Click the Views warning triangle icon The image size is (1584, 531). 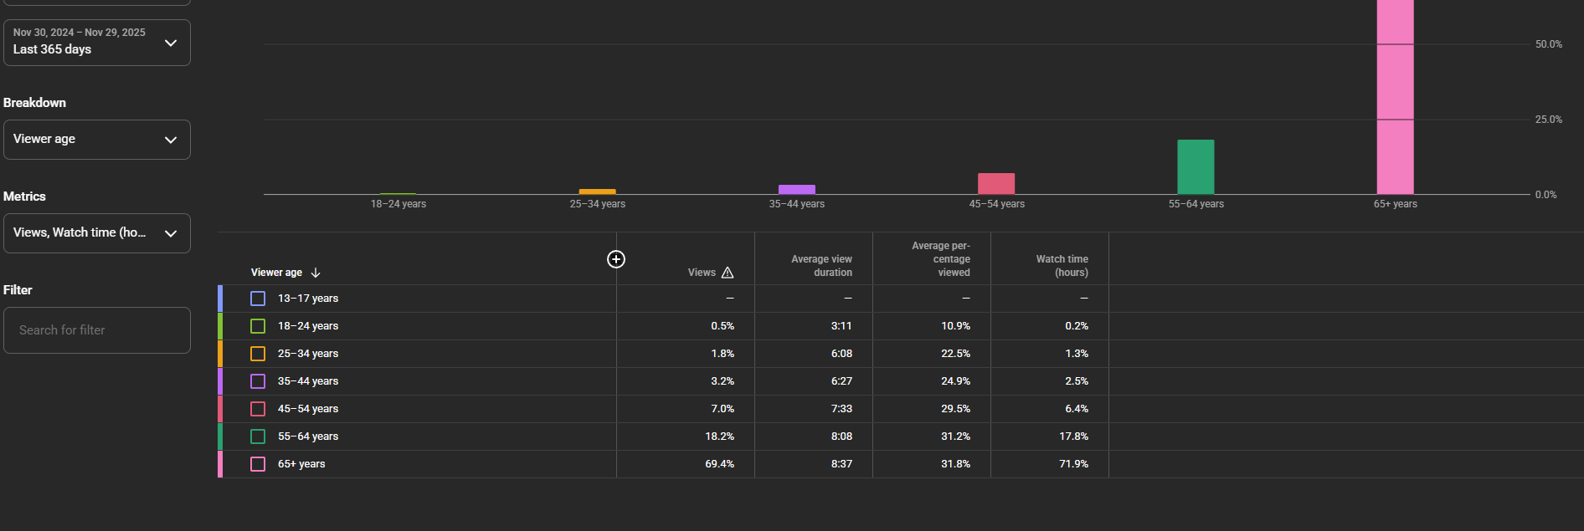click(x=728, y=273)
